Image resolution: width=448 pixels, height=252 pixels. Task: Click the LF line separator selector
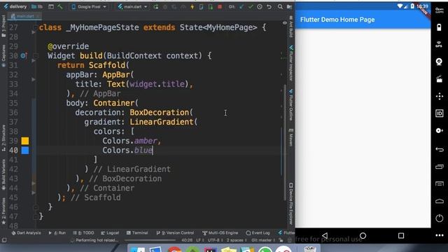pyautogui.click(x=199, y=240)
